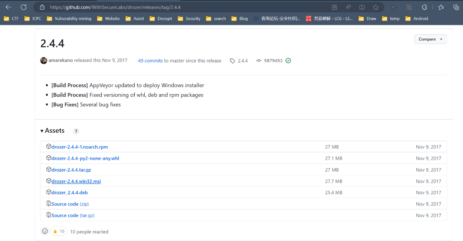Screen dimensions: 463x241
Task: Click the green verified check icon
Action: coord(288,61)
